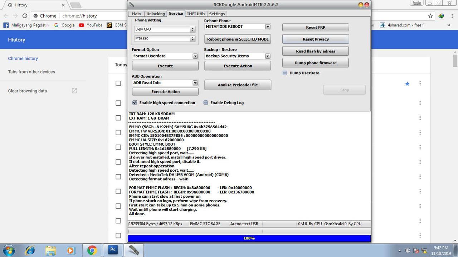Click Read flash by adress
The image size is (458, 257).
click(316, 51)
